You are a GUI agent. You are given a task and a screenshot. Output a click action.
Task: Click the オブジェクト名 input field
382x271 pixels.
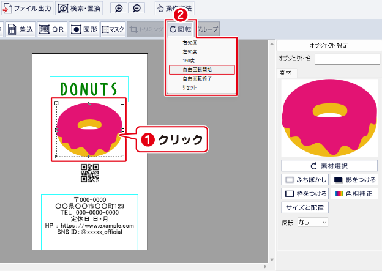tap(346, 59)
